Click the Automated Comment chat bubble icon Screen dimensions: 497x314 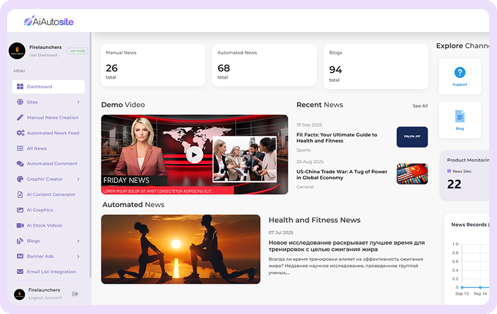21,164
